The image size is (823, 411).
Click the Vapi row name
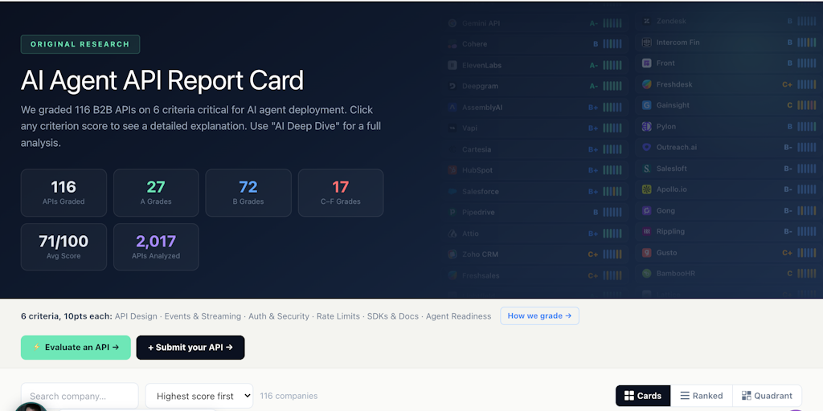pyautogui.click(x=469, y=128)
